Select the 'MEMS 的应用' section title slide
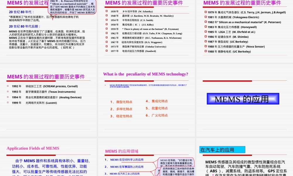Viewport: 293px width, 176px height. coord(244,100)
